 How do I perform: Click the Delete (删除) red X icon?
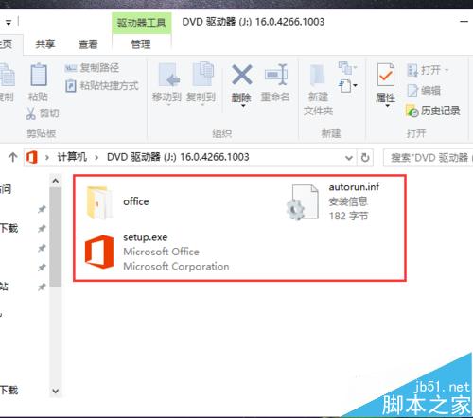(242, 75)
